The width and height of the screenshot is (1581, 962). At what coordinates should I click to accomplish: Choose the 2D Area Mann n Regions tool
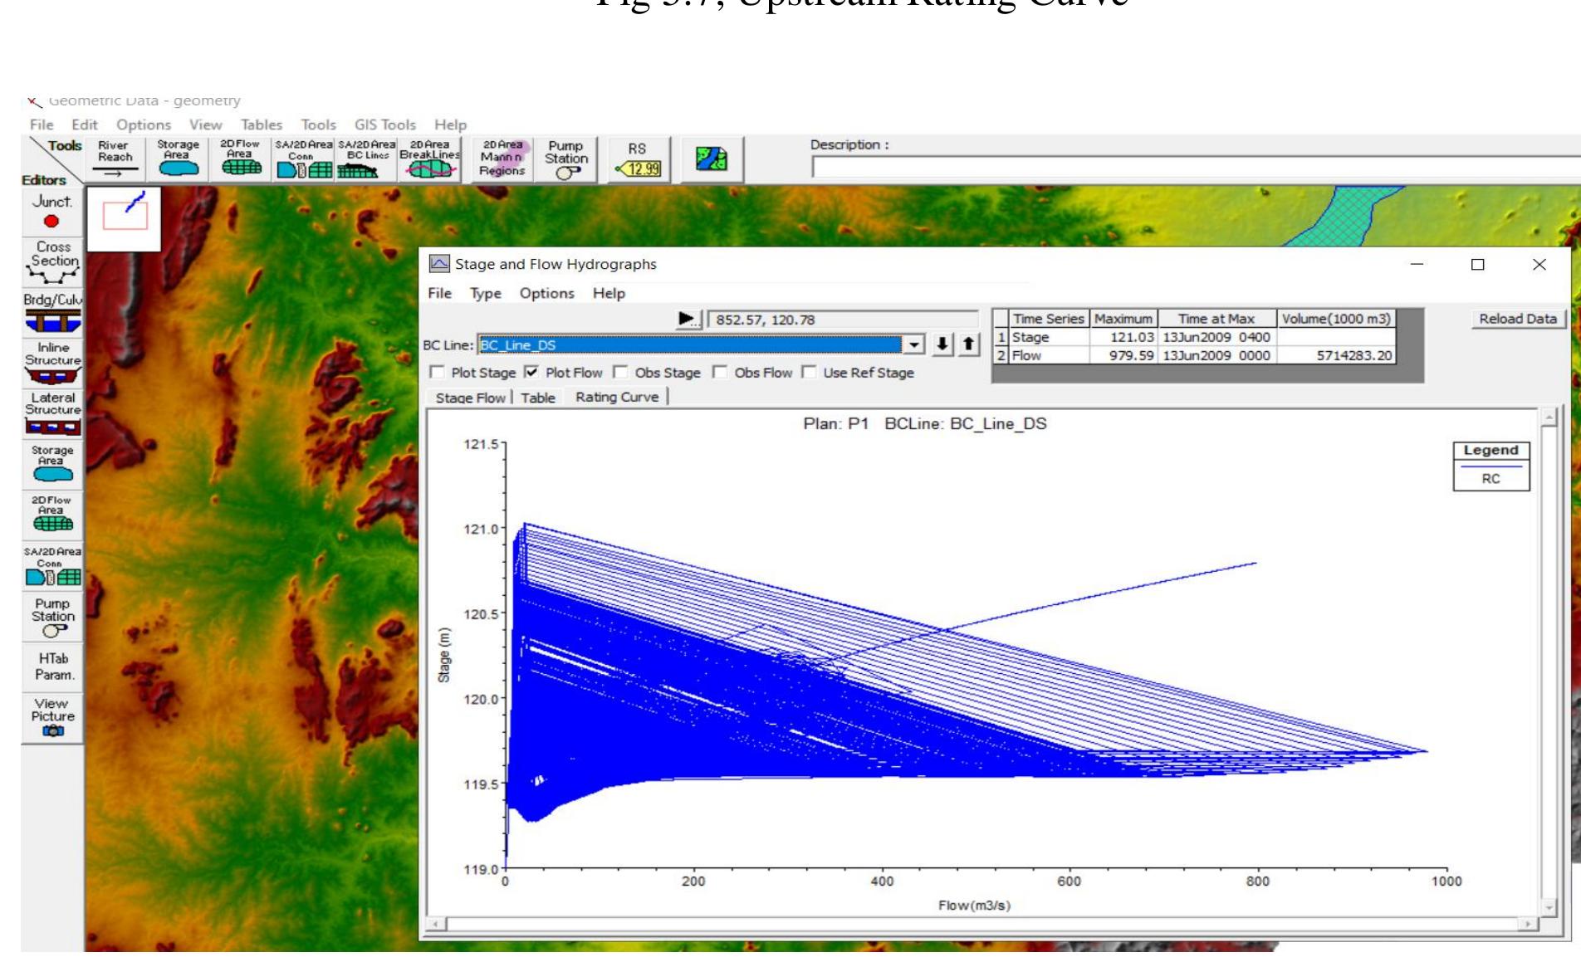click(x=502, y=159)
